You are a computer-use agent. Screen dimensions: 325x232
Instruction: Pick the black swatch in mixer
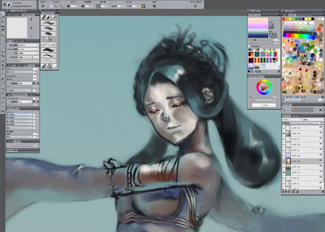pyautogui.click(x=313, y=19)
